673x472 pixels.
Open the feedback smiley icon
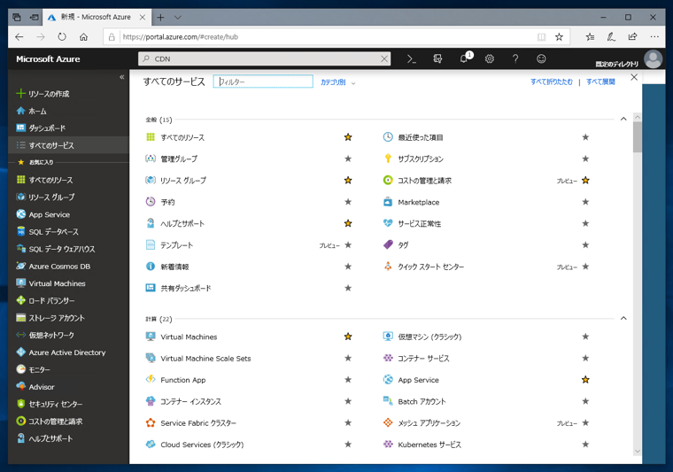click(x=541, y=58)
